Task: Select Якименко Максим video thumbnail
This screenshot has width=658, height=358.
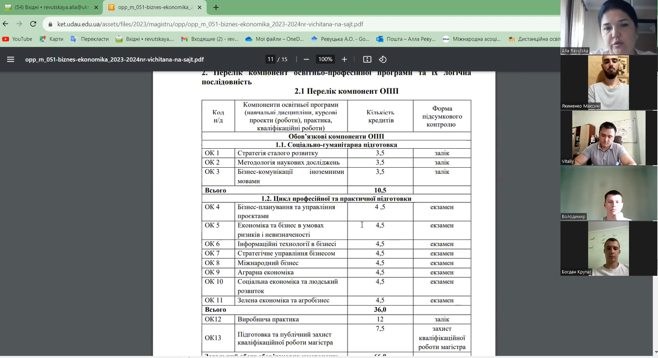Action: pyautogui.click(x=609, y=82)
